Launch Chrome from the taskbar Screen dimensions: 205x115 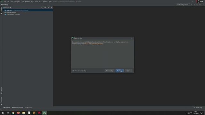pos(13,113)
